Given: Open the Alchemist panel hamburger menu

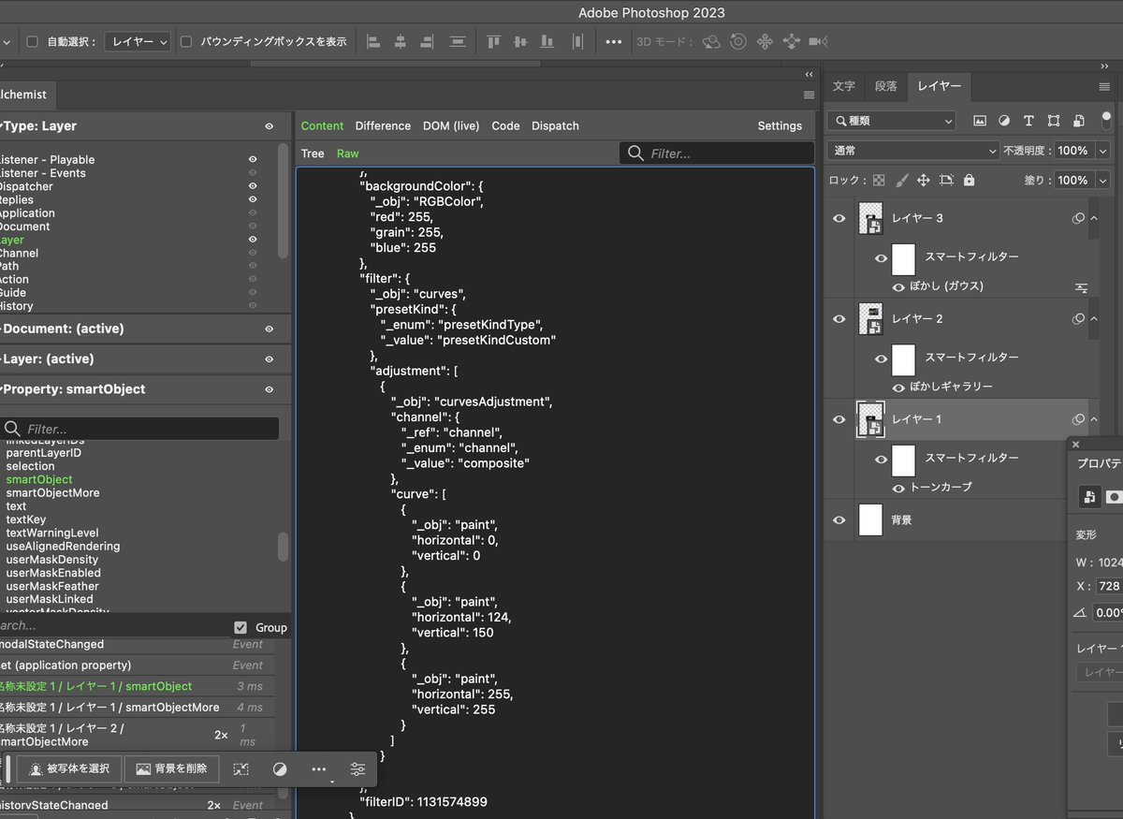Looking at the screenshot, I should tap(809, 95).
